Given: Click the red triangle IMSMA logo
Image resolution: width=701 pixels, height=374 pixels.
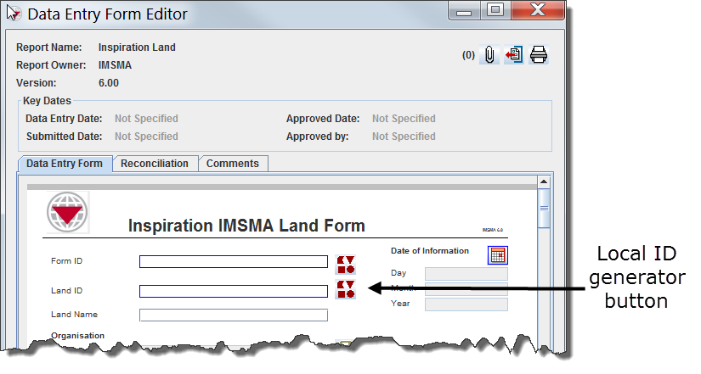Looking at the screenshot, I should pos(67,212).
